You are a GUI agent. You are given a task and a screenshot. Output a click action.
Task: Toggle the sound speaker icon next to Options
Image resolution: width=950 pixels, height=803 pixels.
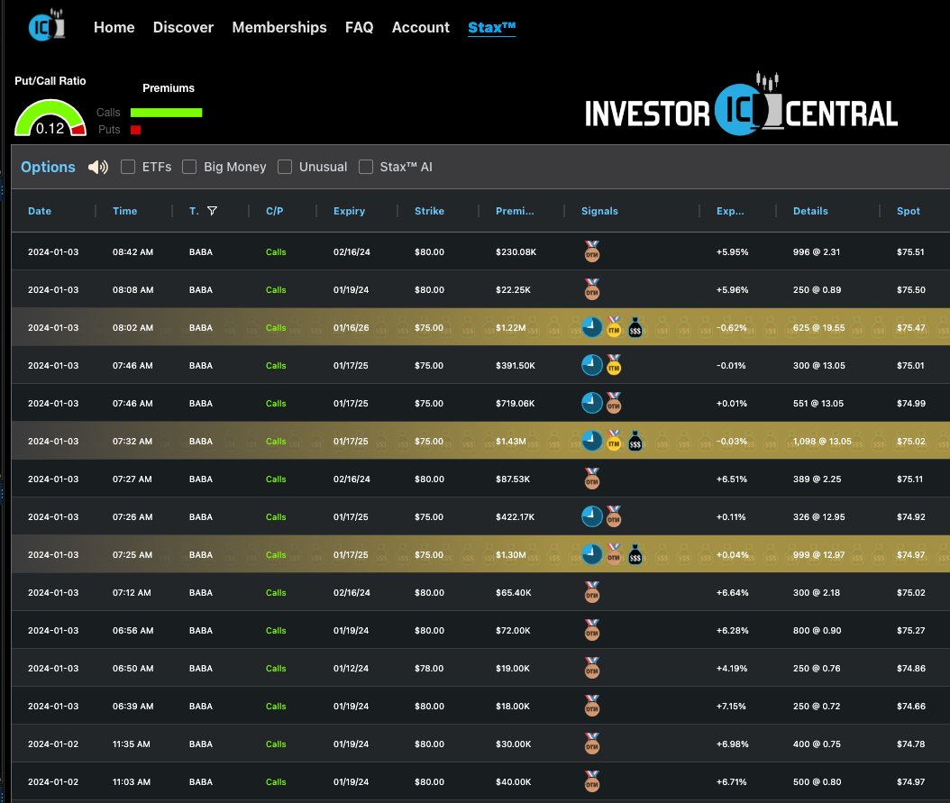(98, 167)
